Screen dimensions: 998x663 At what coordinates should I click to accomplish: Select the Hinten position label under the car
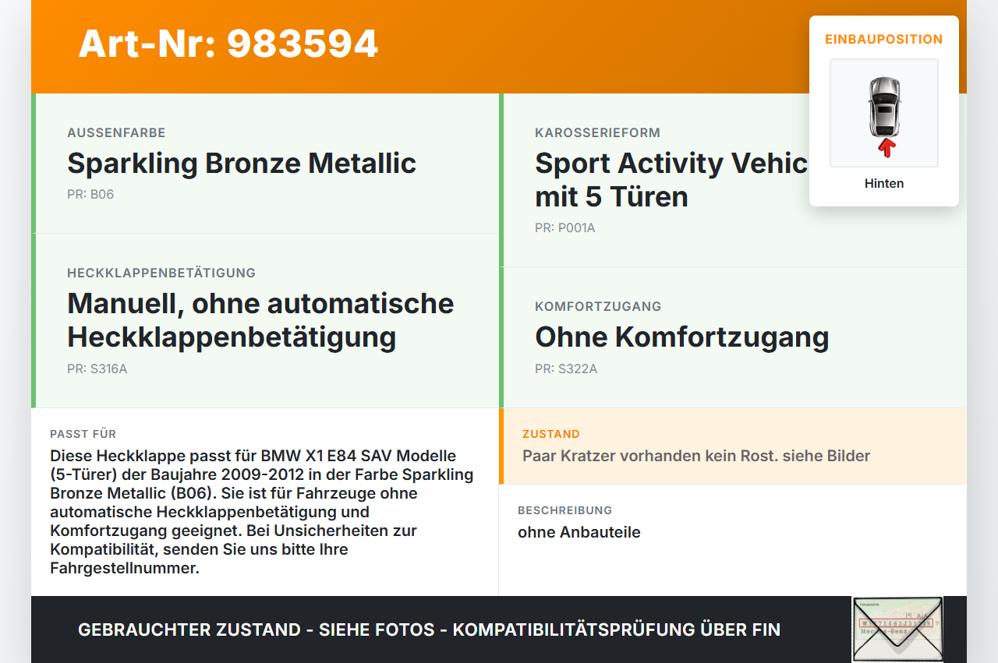click(883, 183)
